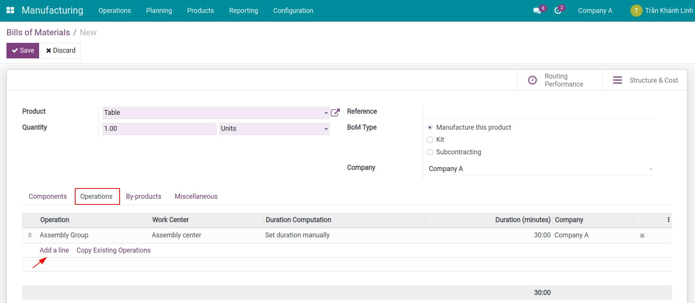Click the Routing Performance clock icon
This screenshot has height=303, width=695.
(x=532, y=80)
